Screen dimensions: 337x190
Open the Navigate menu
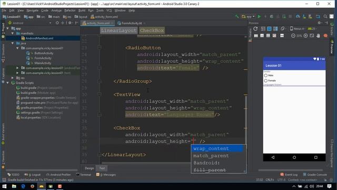[33, 11]
